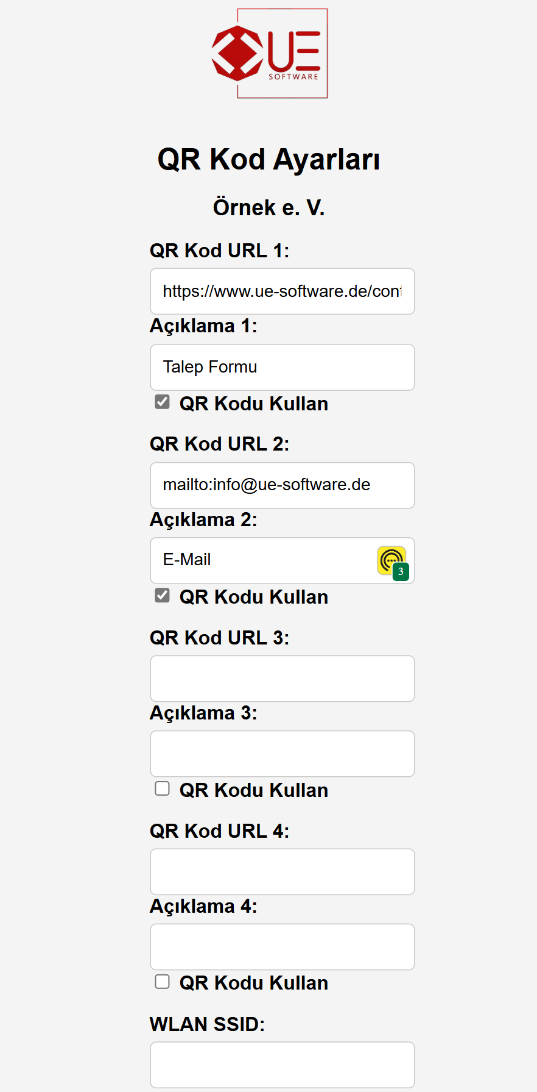Select the mailto:info@ue-software.de URL field
Screen dimensions: 537x1092
click(283, 485)
